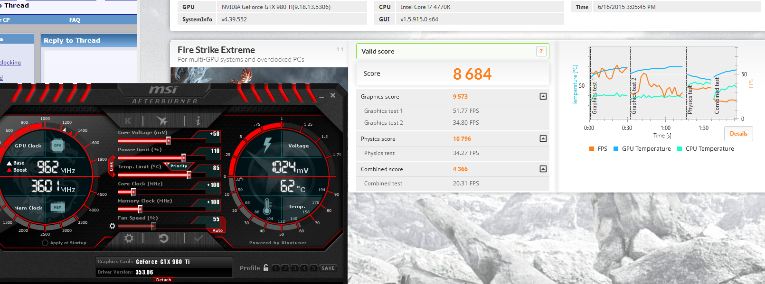Click the Graphics test 1 51.77 FPS value
The height and width of the screenshot is (284, 765).
click(x=466, y=110)
